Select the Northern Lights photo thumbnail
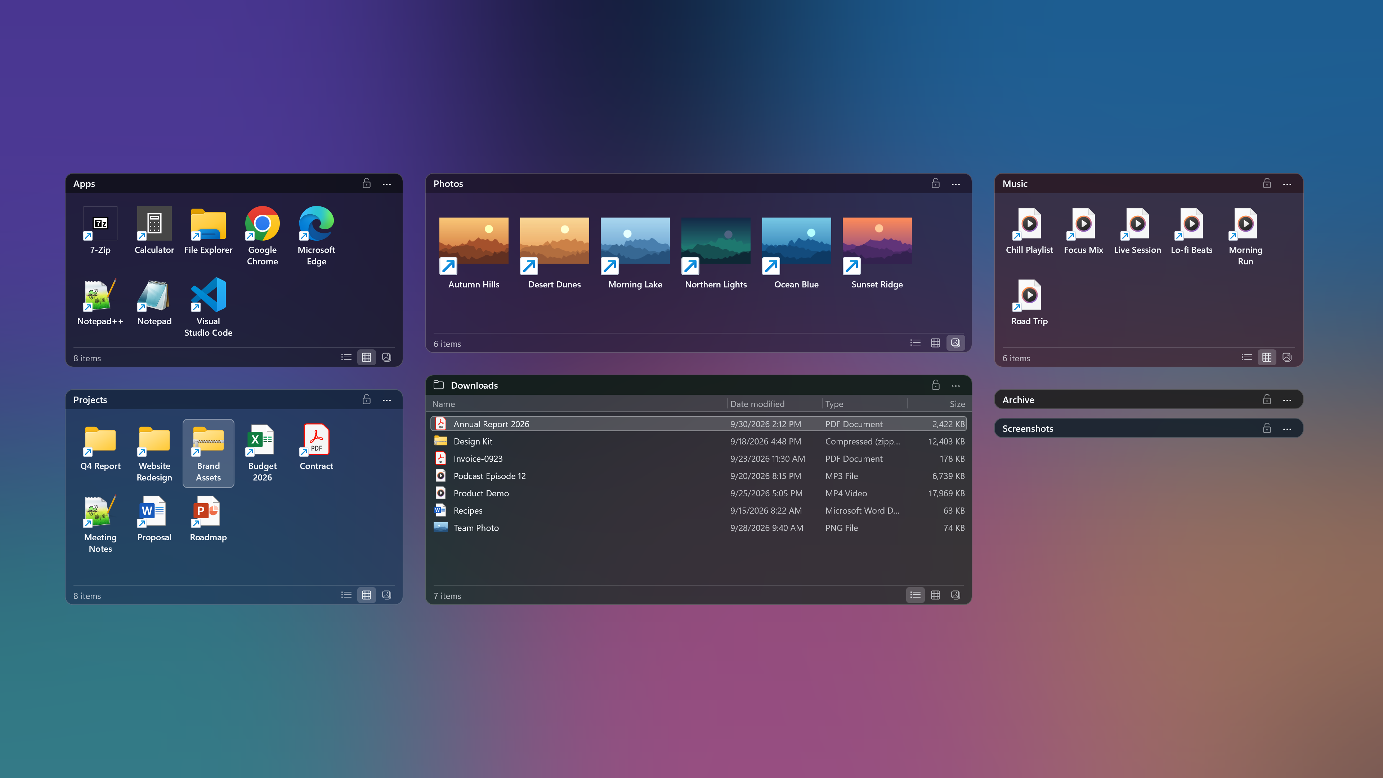The image size is (1383, 778). (x=716, y=254)
